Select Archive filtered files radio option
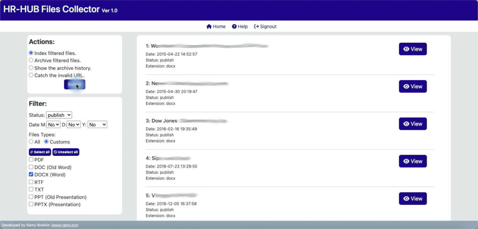 coord(31,61)
